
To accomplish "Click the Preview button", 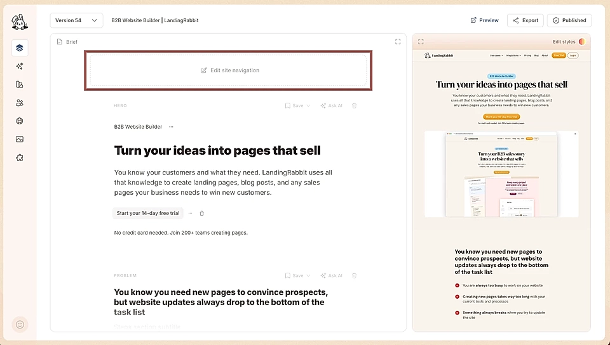I will (484, 20).
